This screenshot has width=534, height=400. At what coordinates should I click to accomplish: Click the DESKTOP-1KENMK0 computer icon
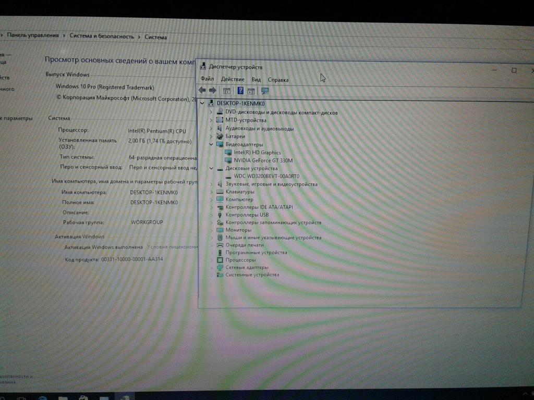click(211, 103)
